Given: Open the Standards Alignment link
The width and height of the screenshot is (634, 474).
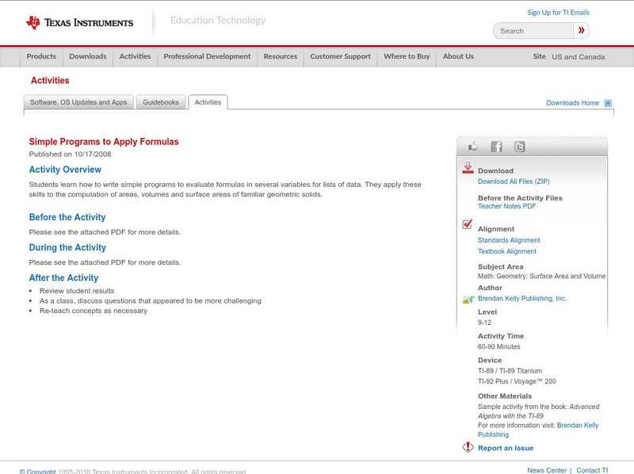Looking at the screenshot, I should pyautogui.click(x=509, y=240).
